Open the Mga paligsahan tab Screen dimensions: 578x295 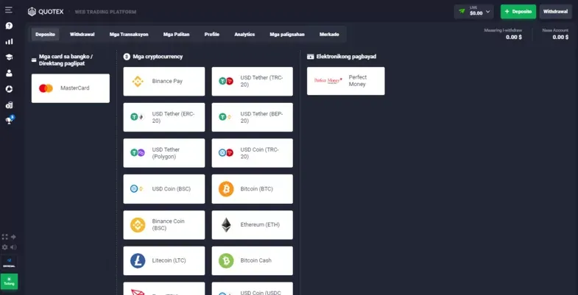coord(287,35)
